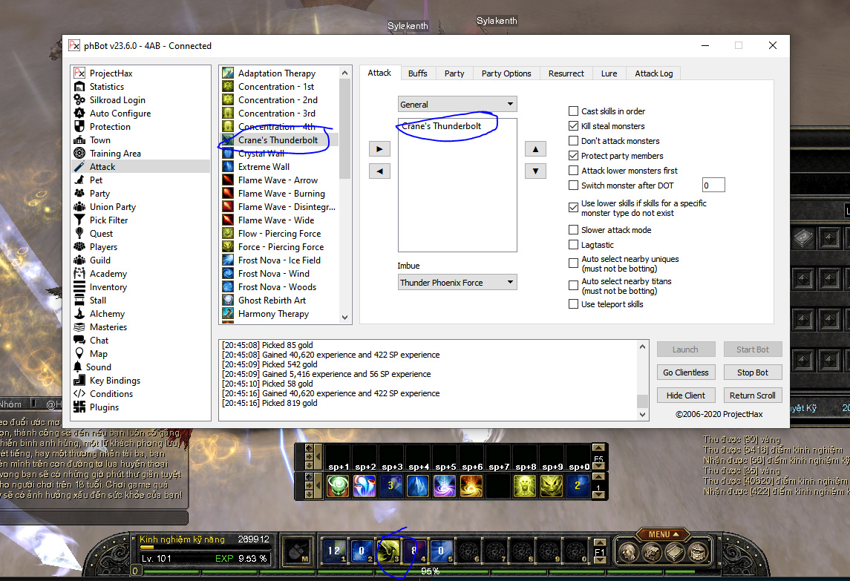Viewport: 850px width, 581px height.
Task: Open the Plugins section
Action: click(x=104, y=407)
